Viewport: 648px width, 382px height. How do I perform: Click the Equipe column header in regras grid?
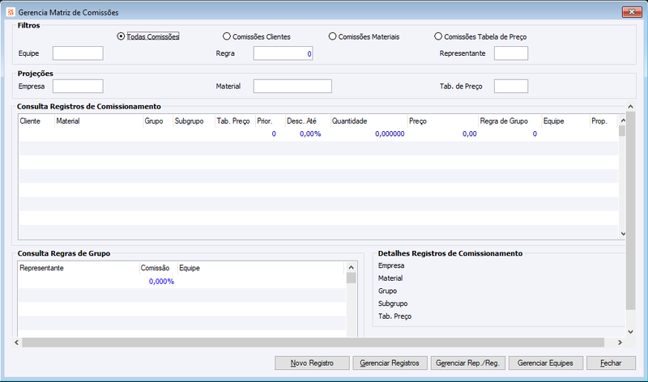[261, 268]
